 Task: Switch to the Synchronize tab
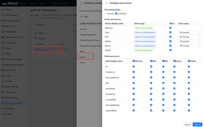click(70, 15)
